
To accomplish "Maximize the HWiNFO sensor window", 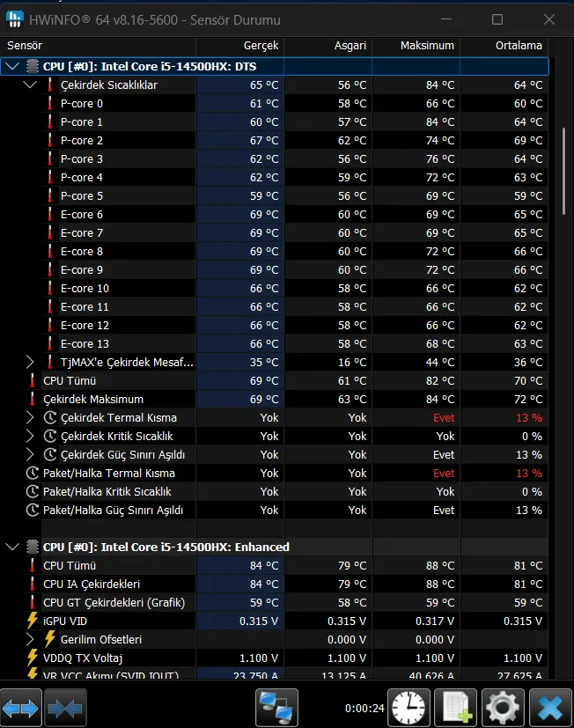I will (497, 19).
